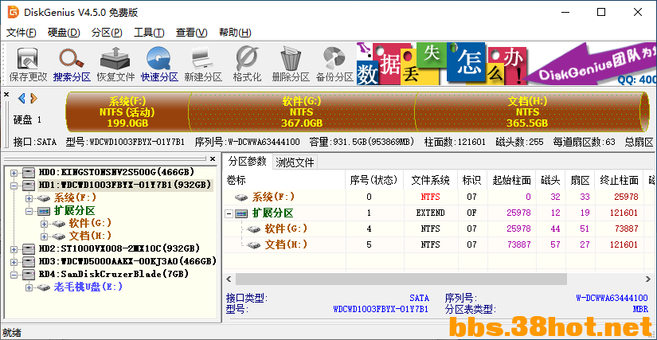Open the 查看(V) menu
Viewport: 657px width, 340px height.
point(191,33)
